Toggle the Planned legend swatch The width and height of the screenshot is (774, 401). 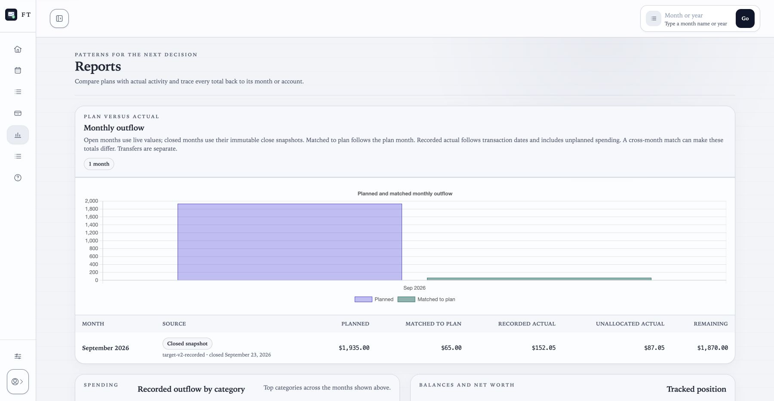pos(363,300)
